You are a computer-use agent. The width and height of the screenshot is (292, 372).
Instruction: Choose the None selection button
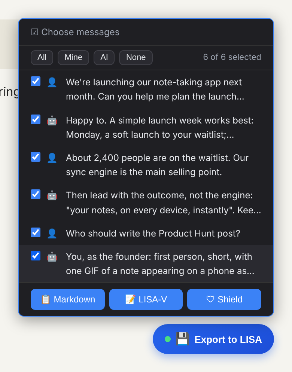click(x=136, y=57)
